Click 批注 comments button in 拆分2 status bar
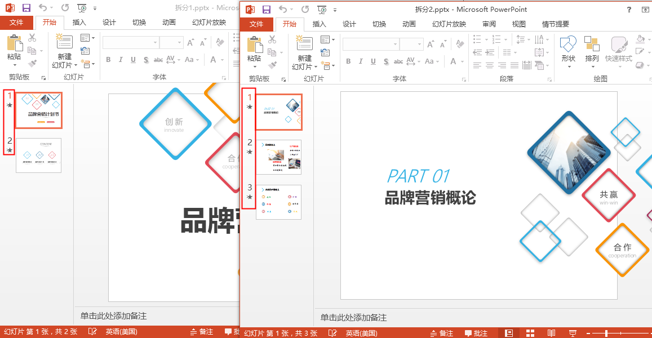The width and height of the screenshot is (652, 338). click(476, 333)
